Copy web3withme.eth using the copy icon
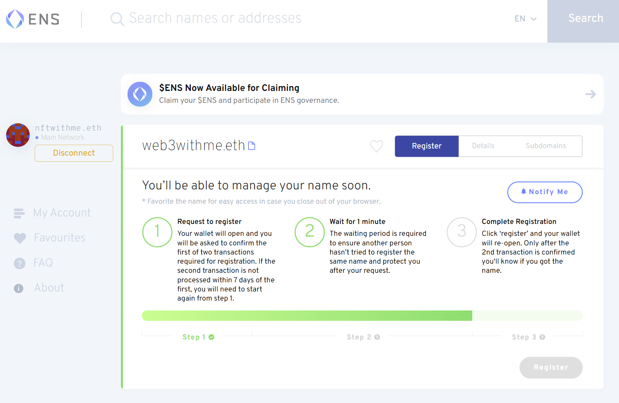 tap(252, 146)
